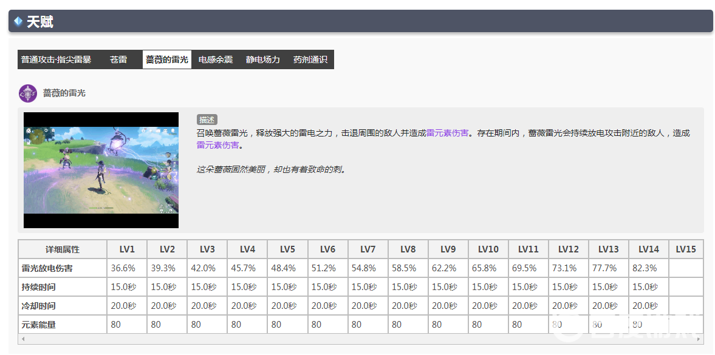This screenshot has width=715, height=355.
Task: Click the LV9 column header
Action: click(x=448, y=249)
